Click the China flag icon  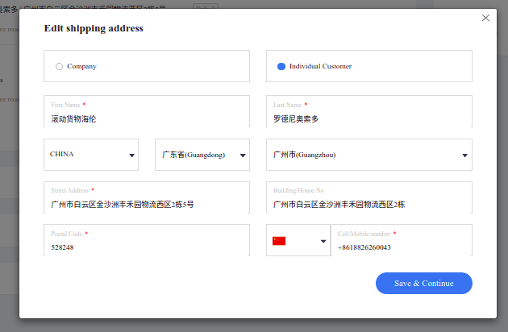pos(280,241)
